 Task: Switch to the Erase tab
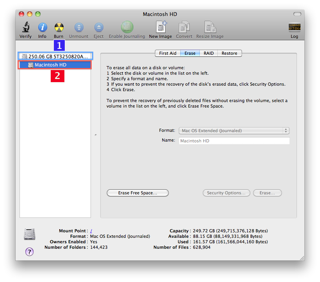point(190,53)
